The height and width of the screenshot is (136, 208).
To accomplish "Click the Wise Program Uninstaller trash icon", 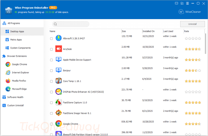I will 9,11.
